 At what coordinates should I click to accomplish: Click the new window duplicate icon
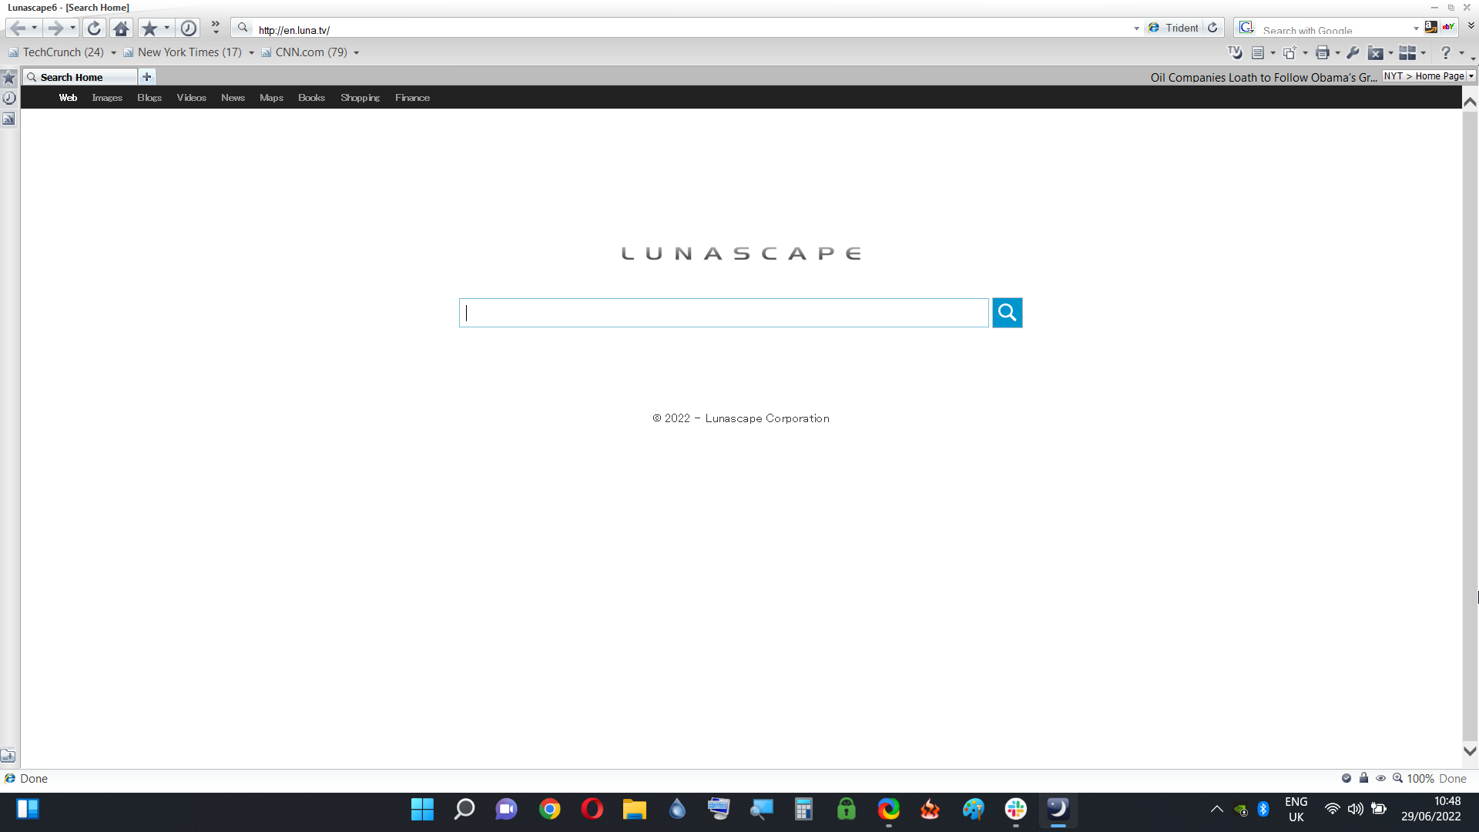[1290, 52]
